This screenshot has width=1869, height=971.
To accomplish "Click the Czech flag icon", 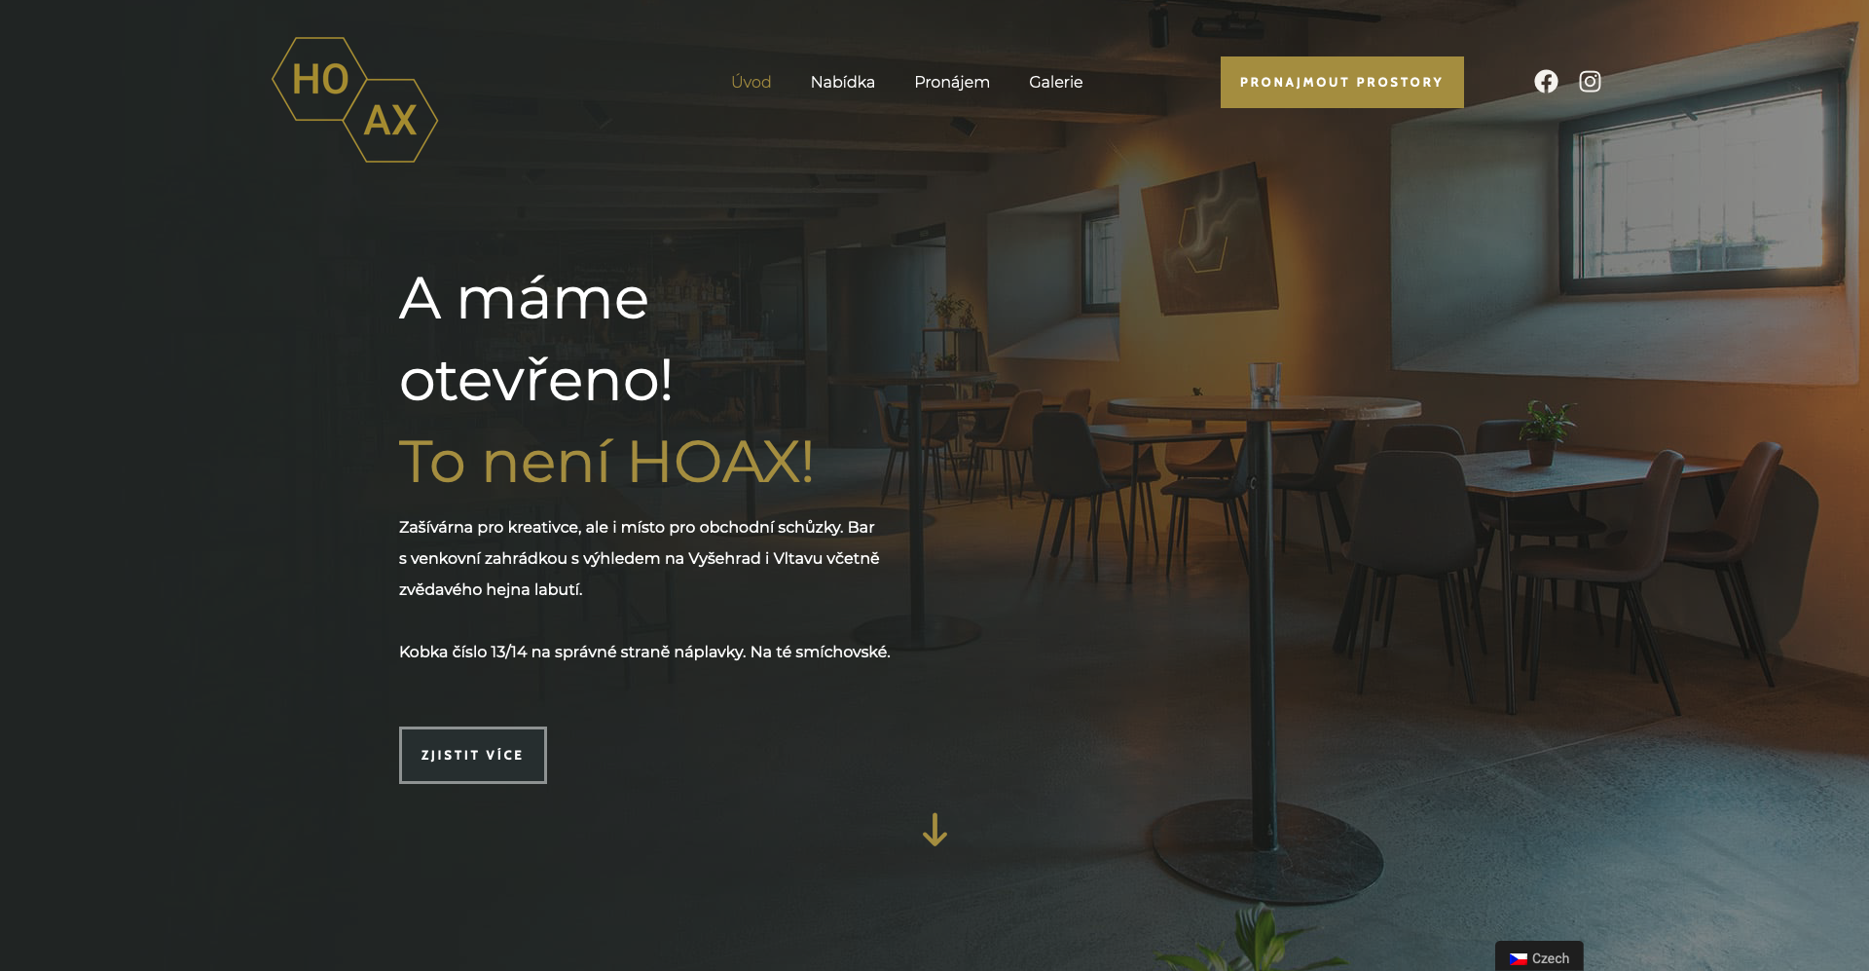I will (x=1519, y=958).
